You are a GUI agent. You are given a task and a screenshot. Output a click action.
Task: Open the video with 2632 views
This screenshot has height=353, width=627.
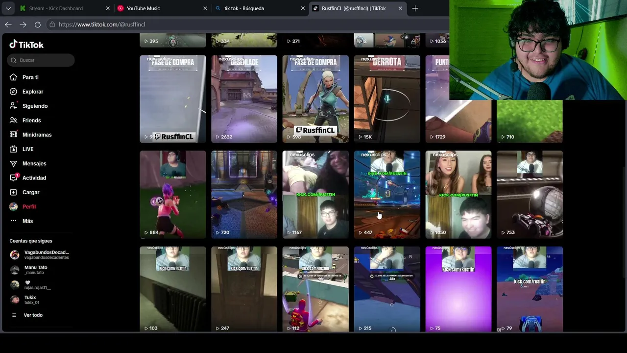coord(244,99)
